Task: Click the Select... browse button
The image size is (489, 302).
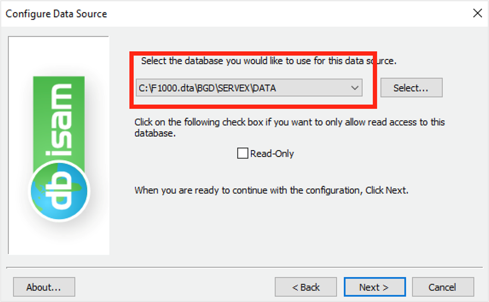Action: 411,88
